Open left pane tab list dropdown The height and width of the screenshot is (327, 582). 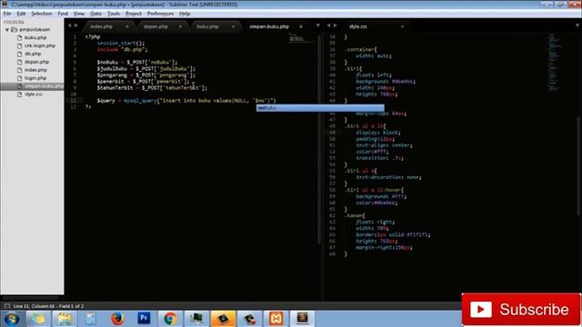coord(317,25)
